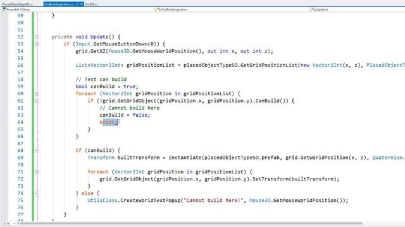Click the horizontal scrollbar of the editor
This screenshot has width=405, height=227.
point(191,223)
